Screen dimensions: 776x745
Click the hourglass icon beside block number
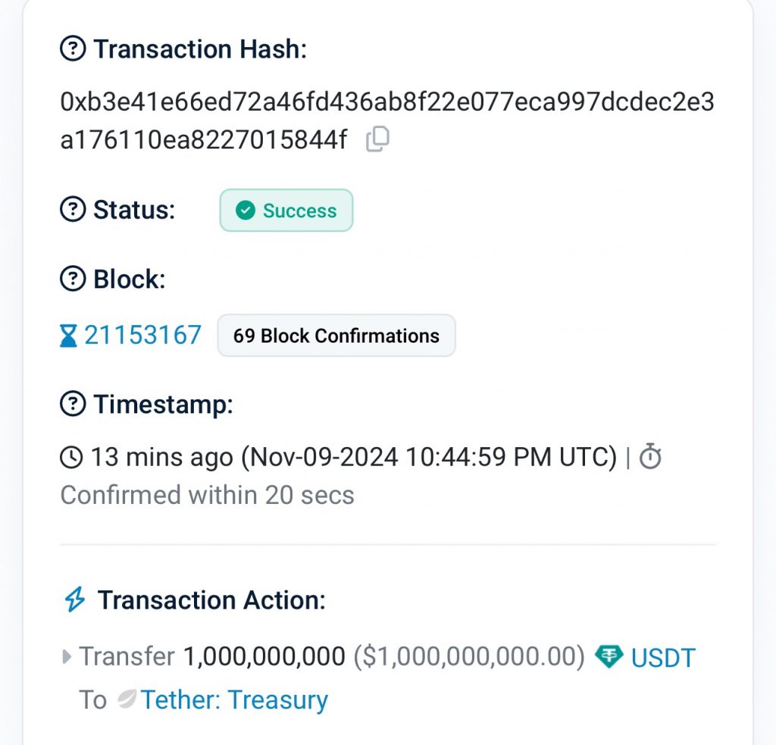tap(69, 335)
